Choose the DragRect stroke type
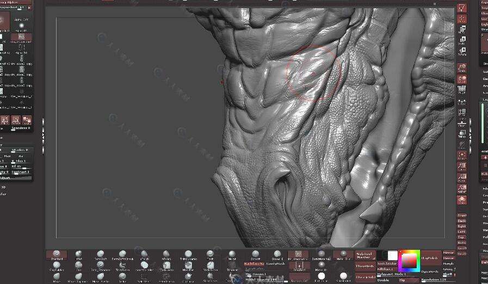This screenshot has width=488, height=284. point(299,266)
